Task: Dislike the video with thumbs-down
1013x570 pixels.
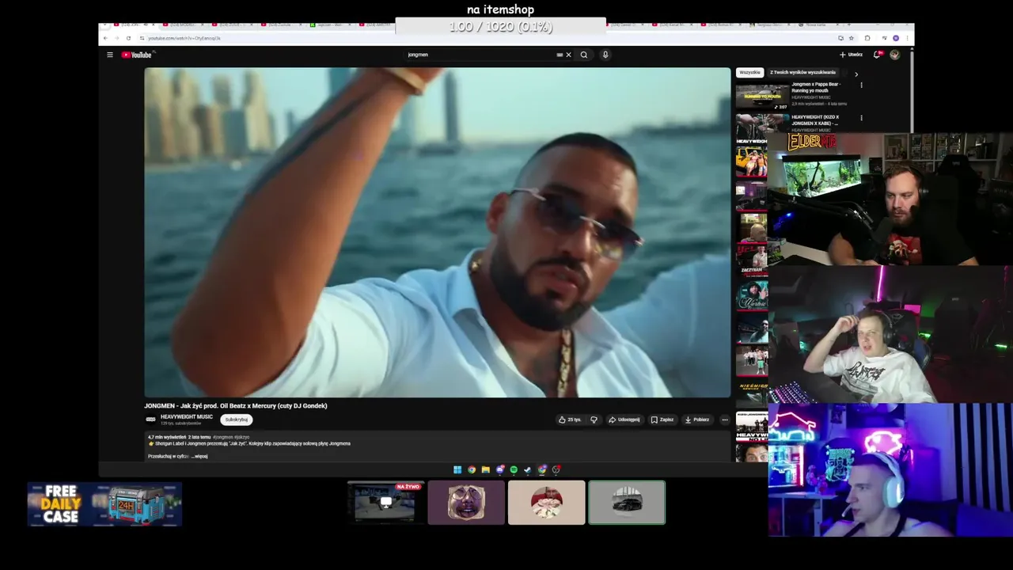Action: click(x=594, y=420)
